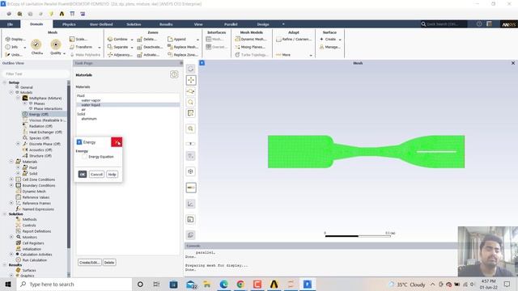Image resolution: width=518 pixels, height=291 pixels.
Task: Select Boundary Conditions in outline tree
Action: click(x=39, y=185)
